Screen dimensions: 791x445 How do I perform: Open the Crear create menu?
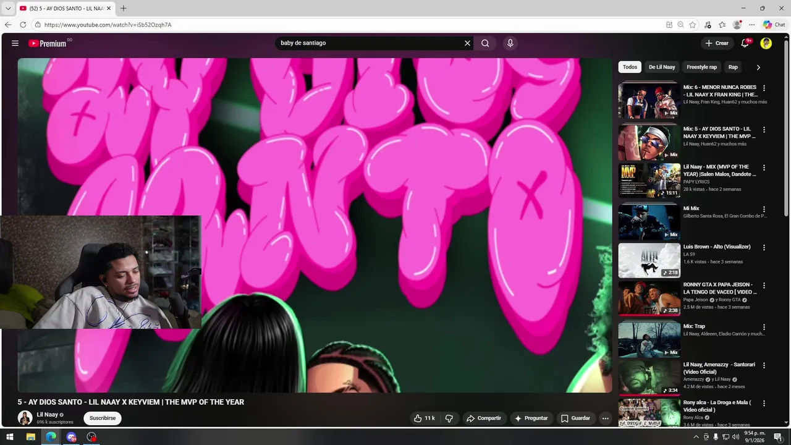[x=717, y=43]
